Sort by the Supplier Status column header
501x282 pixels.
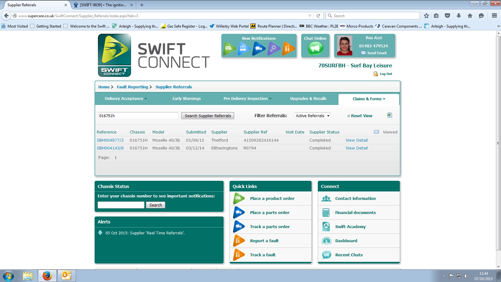(x=324, y=132)
